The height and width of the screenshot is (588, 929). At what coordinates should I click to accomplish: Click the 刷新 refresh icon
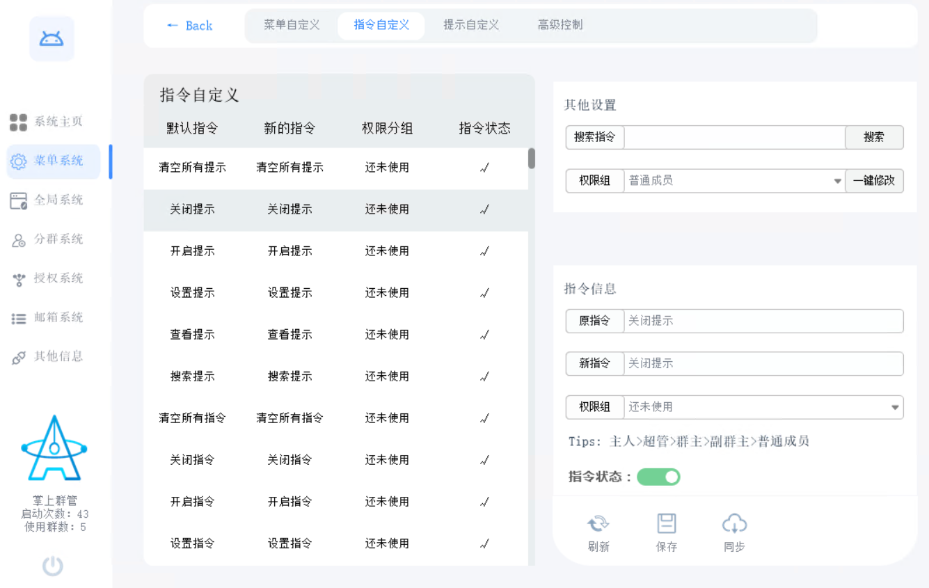click(598, 523)
